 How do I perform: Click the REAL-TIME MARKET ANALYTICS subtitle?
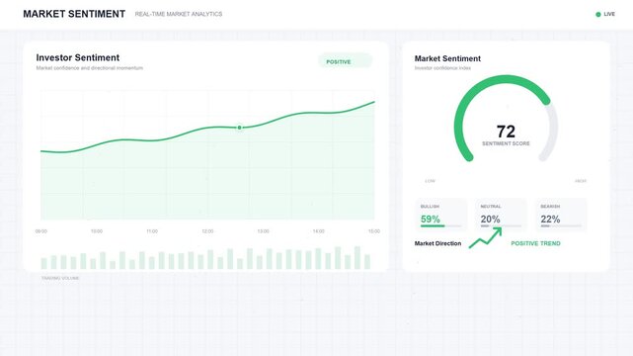click(x=179, y=14)
